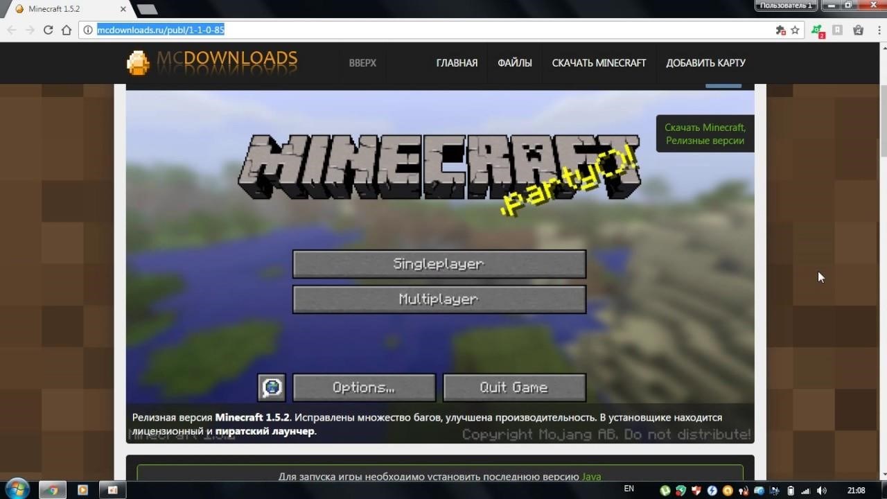Click the gray bookmark extension icon
887x499 pixels.
pyautogui.click(x=837, y=30)
